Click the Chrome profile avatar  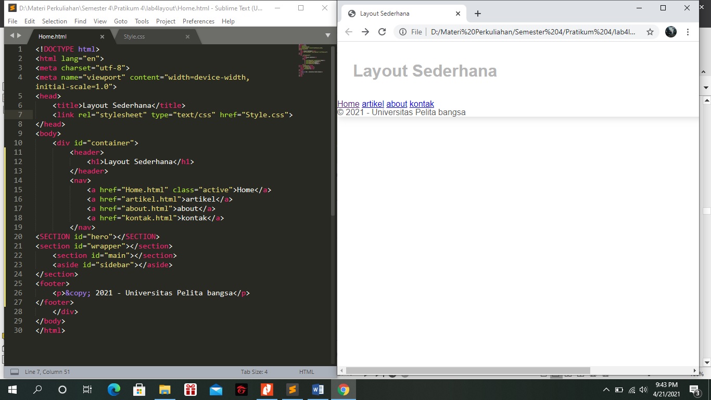(670, 32)
